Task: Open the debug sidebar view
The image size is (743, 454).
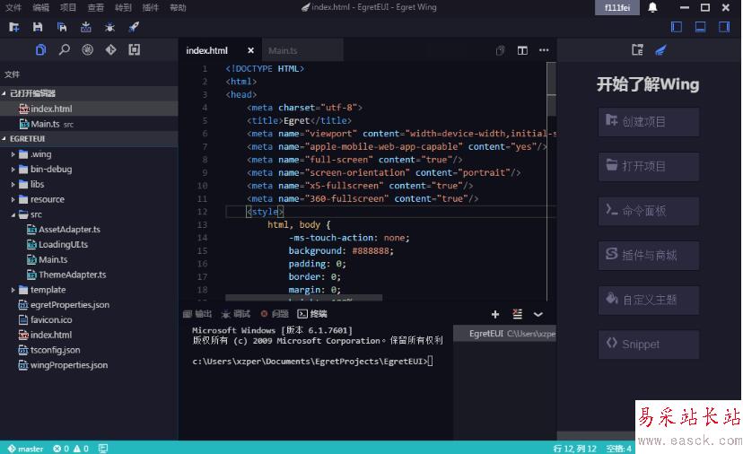Action: (x=88, y=49)
